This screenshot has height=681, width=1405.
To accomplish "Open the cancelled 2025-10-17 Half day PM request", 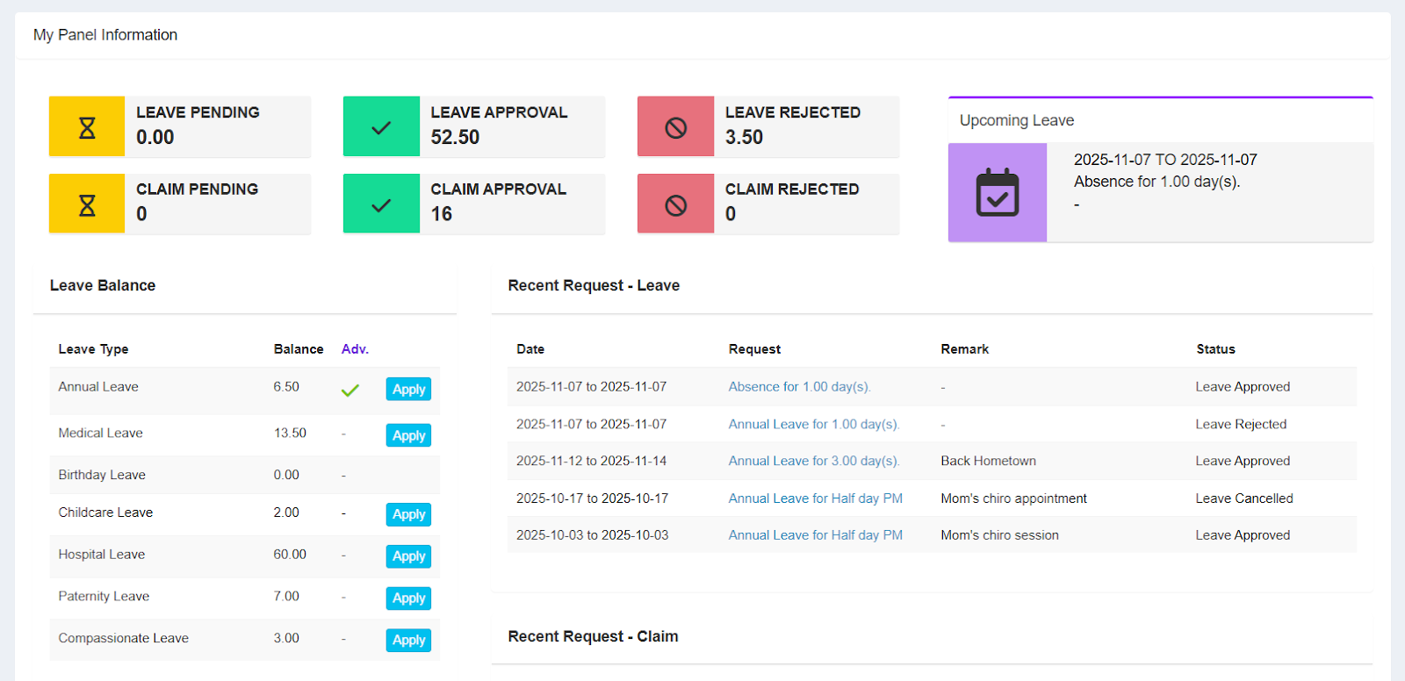I will [815, 498].
